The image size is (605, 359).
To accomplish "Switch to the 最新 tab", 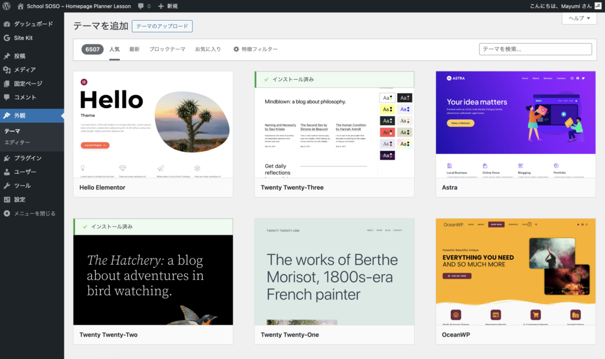I will click(x=134, y=50).
